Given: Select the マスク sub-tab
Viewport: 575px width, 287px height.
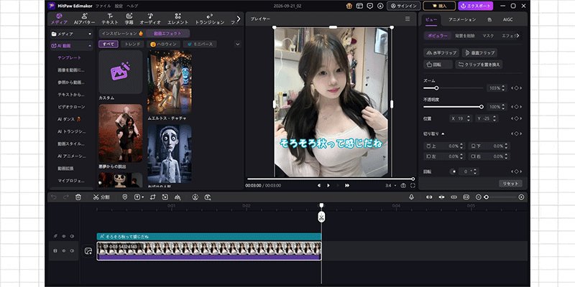Looking at the screenshot, I should (x=488, y=36).
